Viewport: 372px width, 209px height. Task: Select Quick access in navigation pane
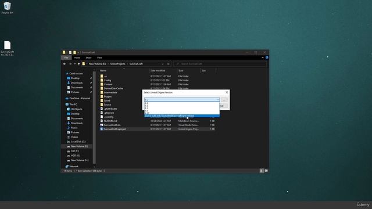point(76,74)
